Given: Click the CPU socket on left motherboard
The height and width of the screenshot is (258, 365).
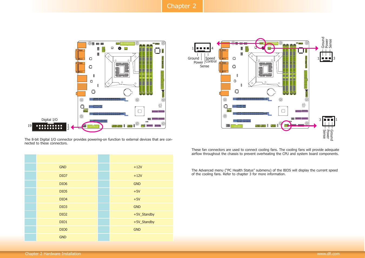Looking at the screenshot, I should [x=122, y=70].
